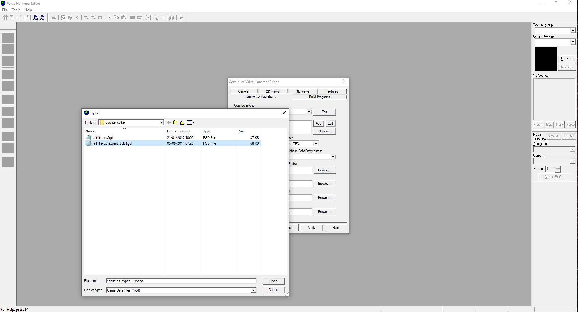Go up one folder level
This screenshot has width=578, height=312.
(x=176, y=122)
